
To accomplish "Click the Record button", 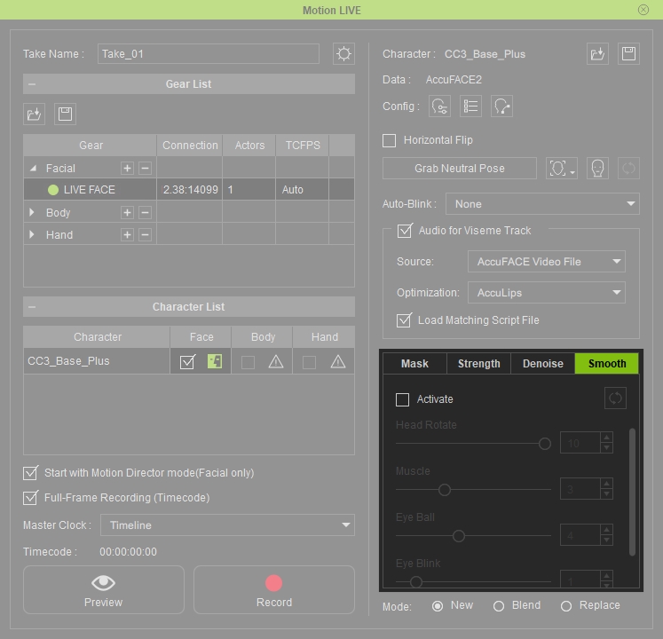I will 274,589.
